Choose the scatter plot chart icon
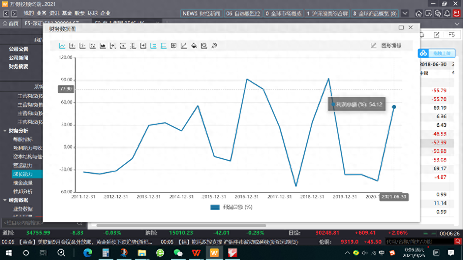The width and height of the screenshot is (463, 260). coord(93,46)
